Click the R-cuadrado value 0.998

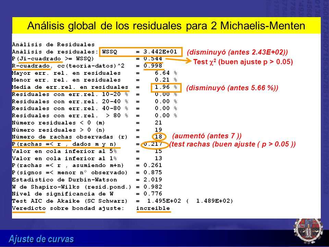coord(153,66)
